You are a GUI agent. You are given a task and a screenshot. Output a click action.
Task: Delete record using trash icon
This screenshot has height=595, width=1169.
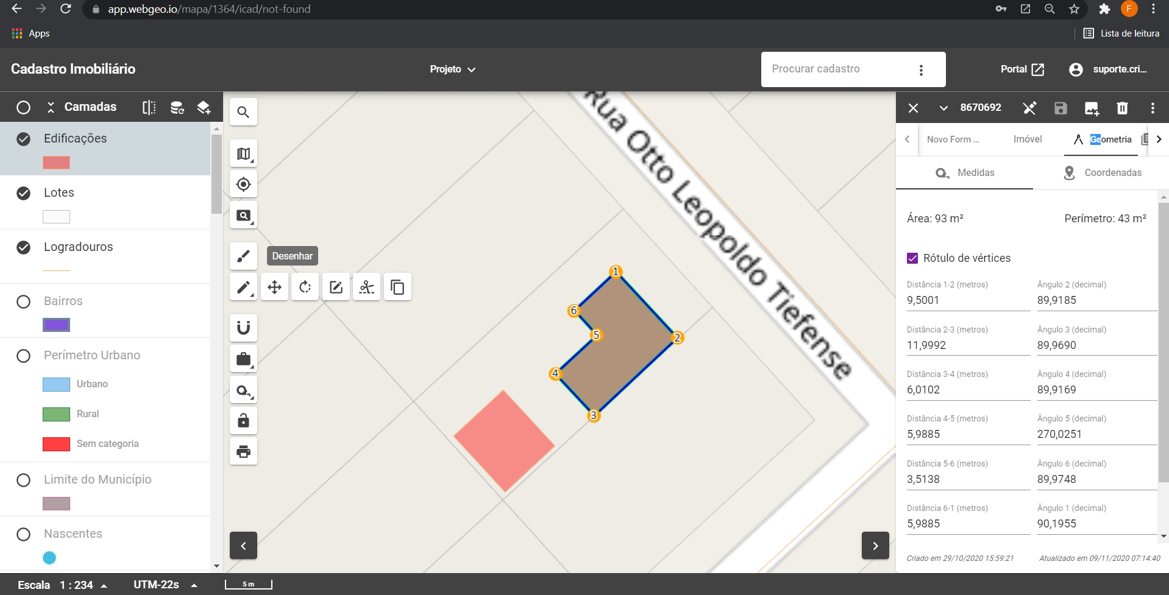click(x=1122, y=108)
